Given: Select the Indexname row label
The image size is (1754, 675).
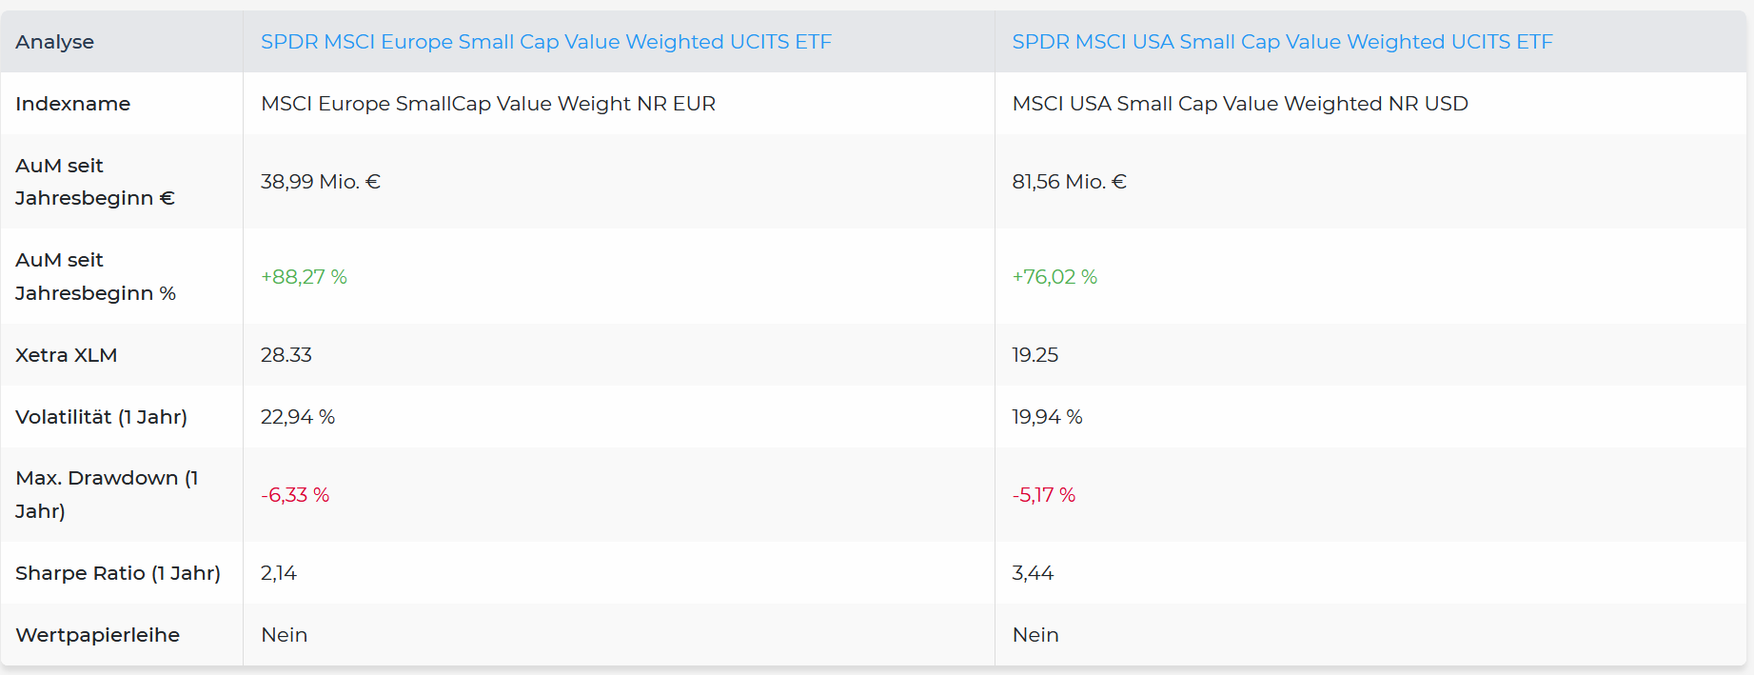Looking at the screenshot, I should tap(72, 104).
